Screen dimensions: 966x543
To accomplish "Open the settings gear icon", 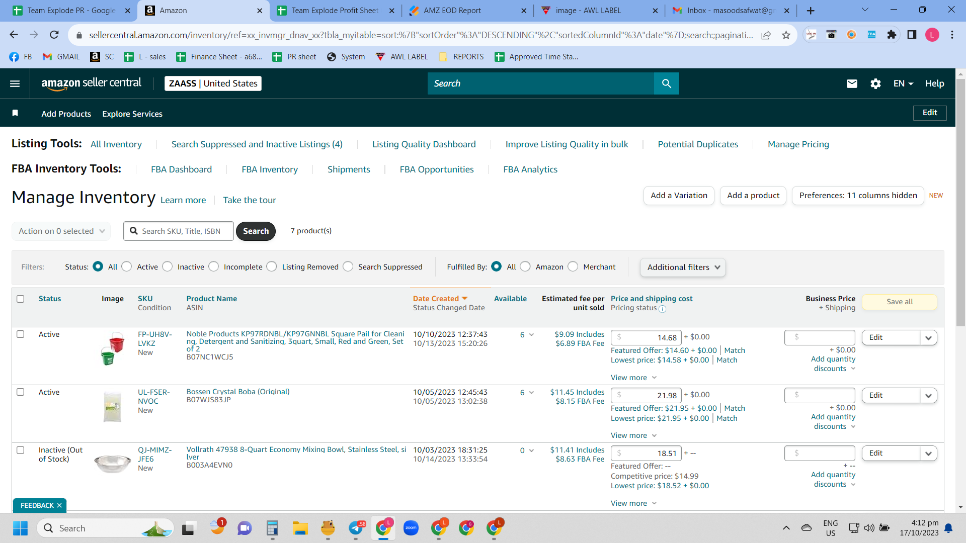I will point(875,83).
